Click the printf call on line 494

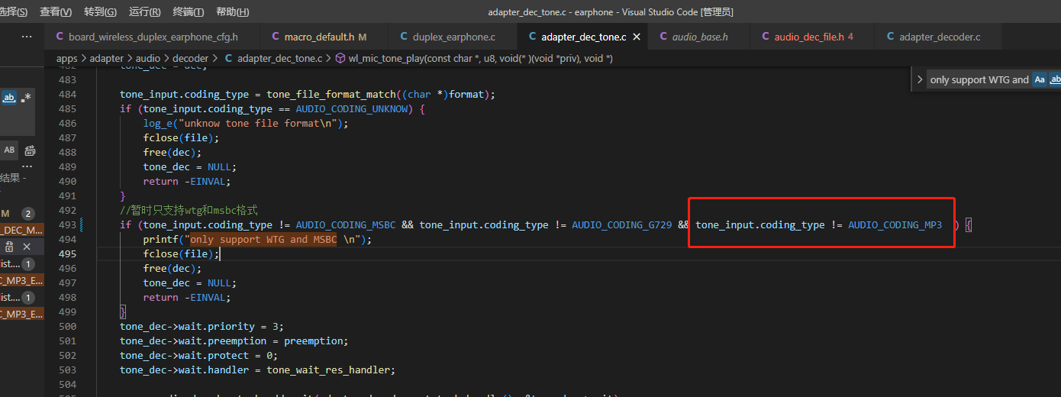coord(160,239)
